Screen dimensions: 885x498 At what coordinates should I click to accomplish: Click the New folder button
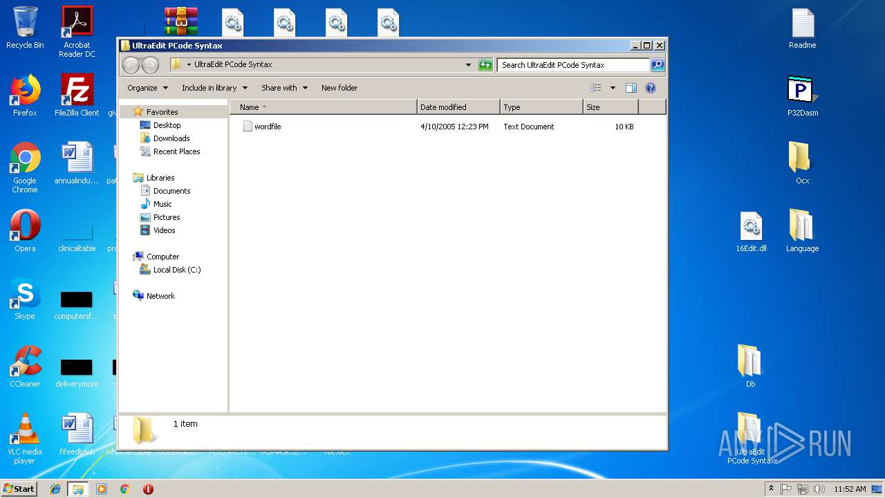point(339,88)
